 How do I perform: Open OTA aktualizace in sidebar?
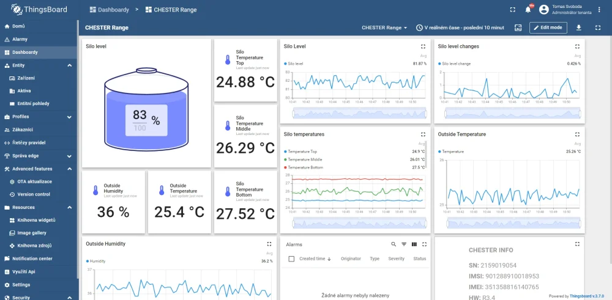point(39,181)
